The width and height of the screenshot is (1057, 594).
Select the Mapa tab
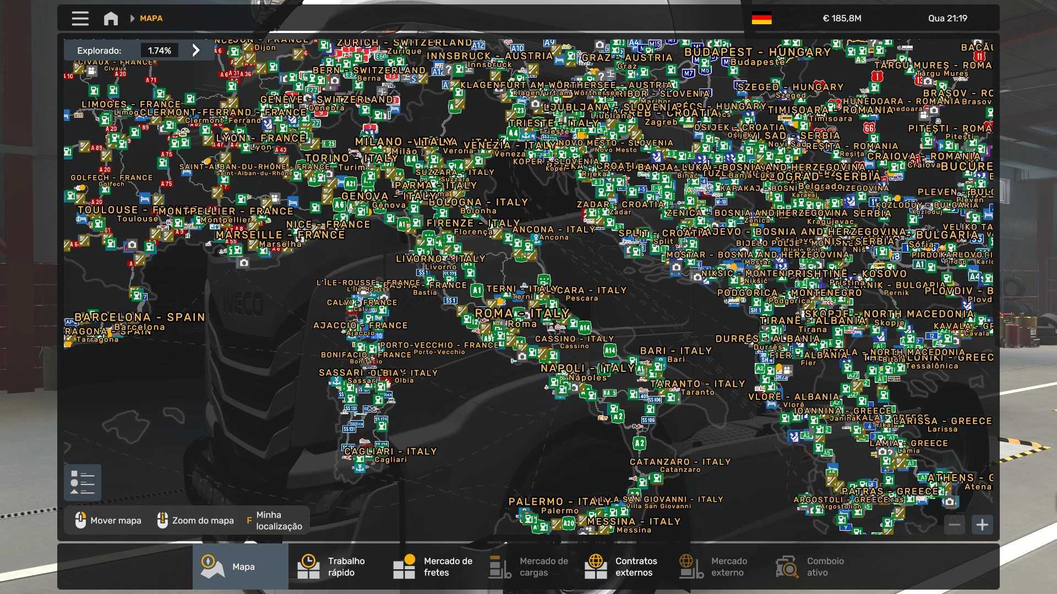click(240, 566)
